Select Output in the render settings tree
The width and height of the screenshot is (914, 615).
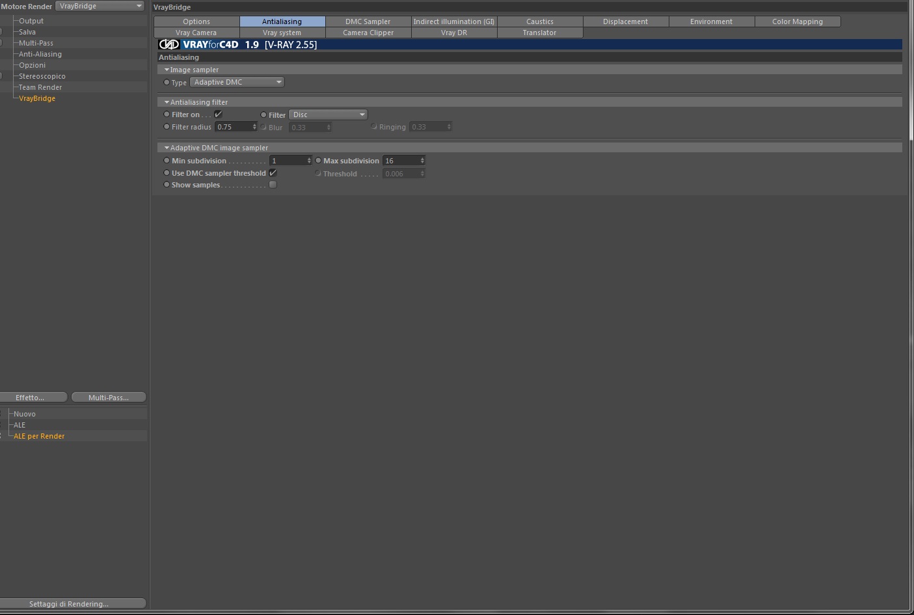click(31, 21)
